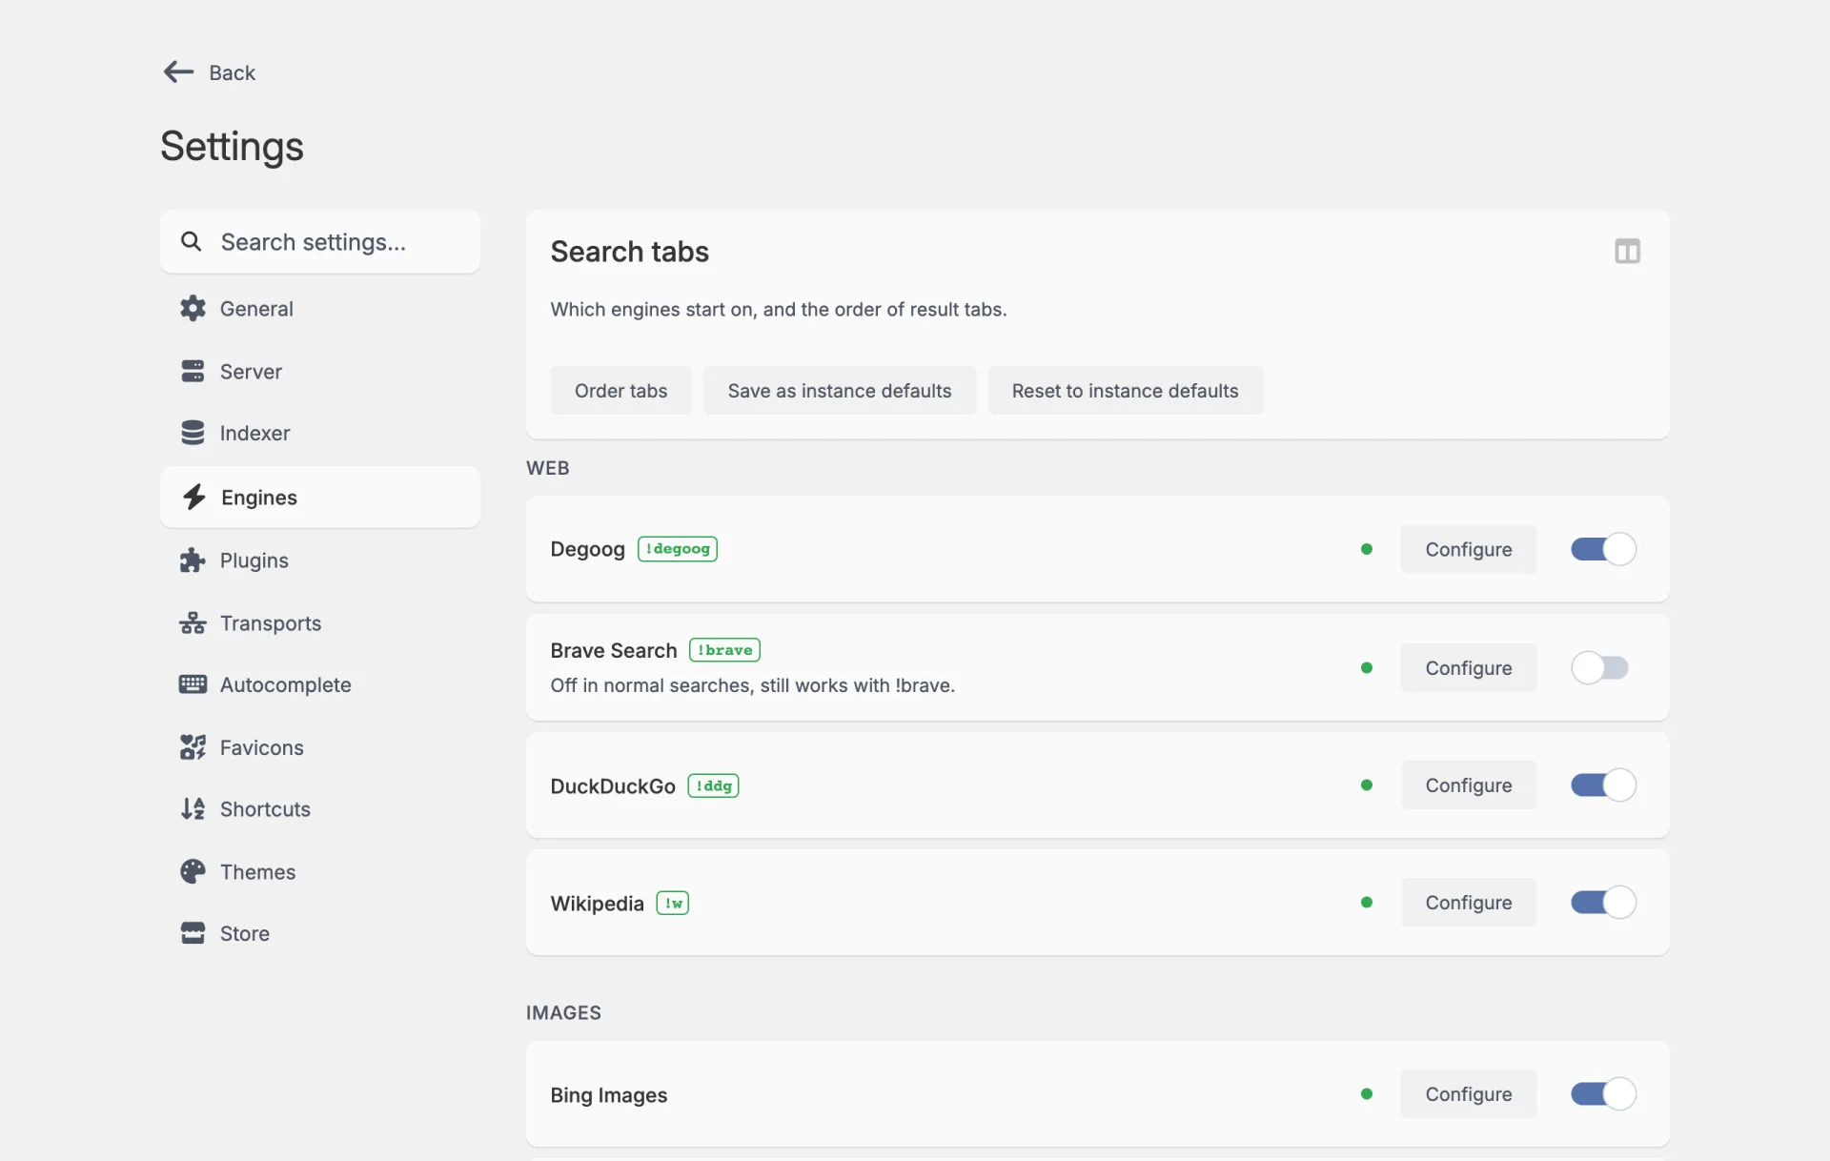The image size is (1830, 1161).
Task: Click the Autocomplete keyboard icon
Action: tap(193, 684)
